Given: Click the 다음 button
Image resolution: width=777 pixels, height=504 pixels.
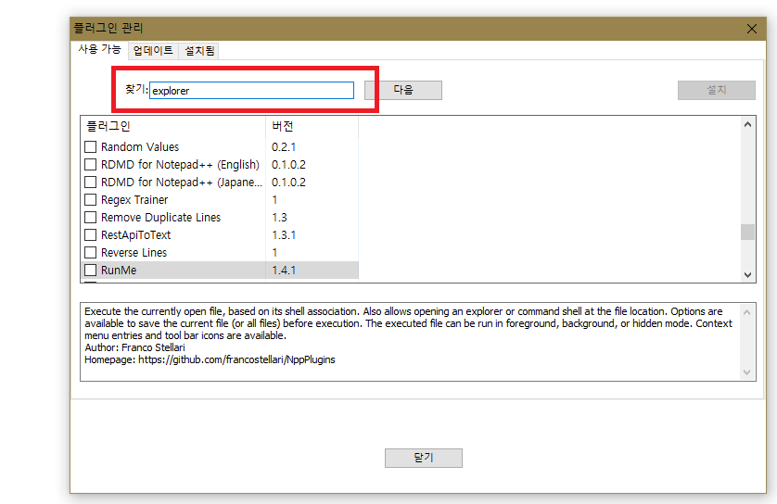Looking at the screenshot, I should pyautogui.click(x=403, y=90).
